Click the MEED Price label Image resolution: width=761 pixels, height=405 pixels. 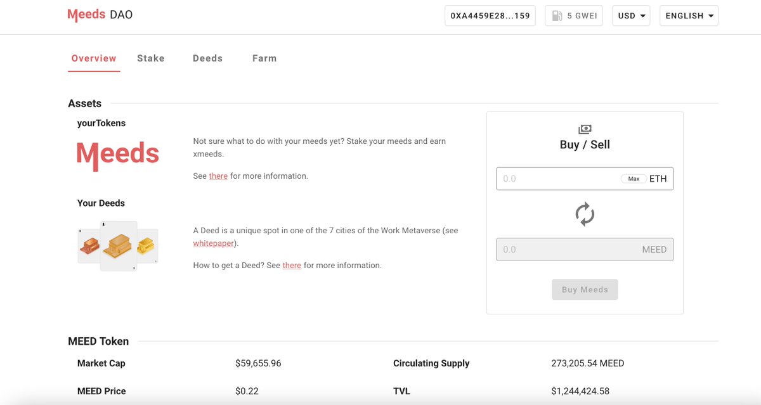[x=101, y=391]
